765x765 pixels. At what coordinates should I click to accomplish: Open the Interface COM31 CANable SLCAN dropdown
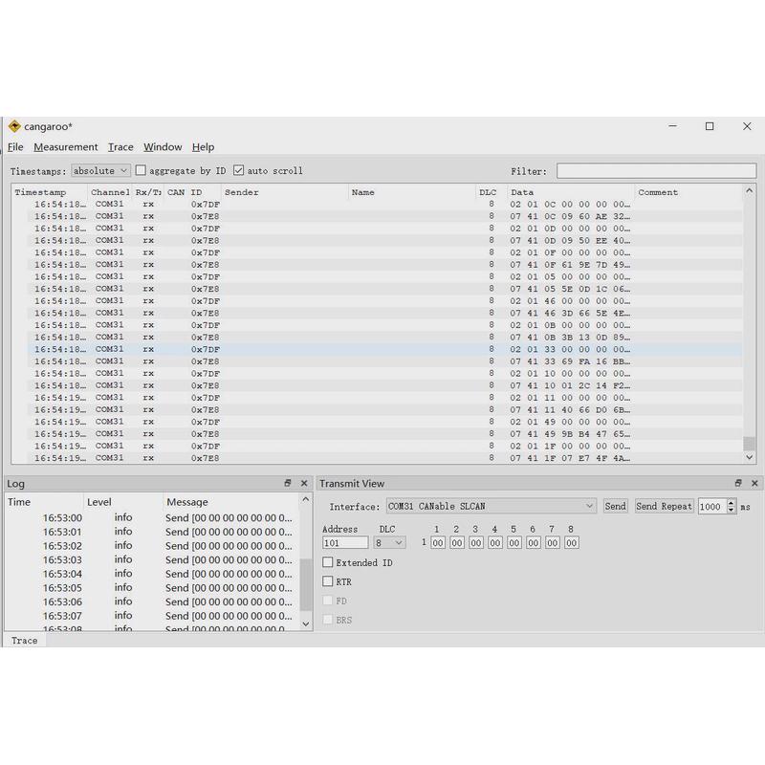pyautogui.click(x=492, y=506)
